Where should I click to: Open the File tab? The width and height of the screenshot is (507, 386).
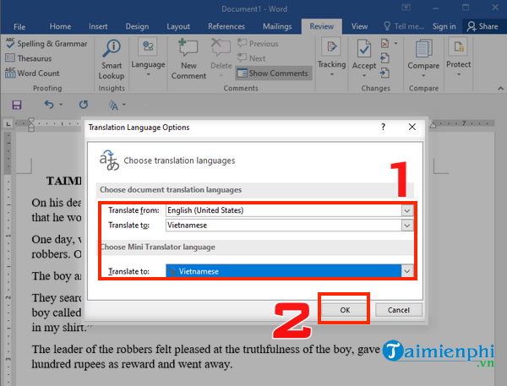point(19,26)
